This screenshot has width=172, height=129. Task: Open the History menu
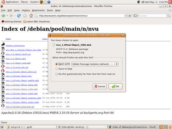26,10
